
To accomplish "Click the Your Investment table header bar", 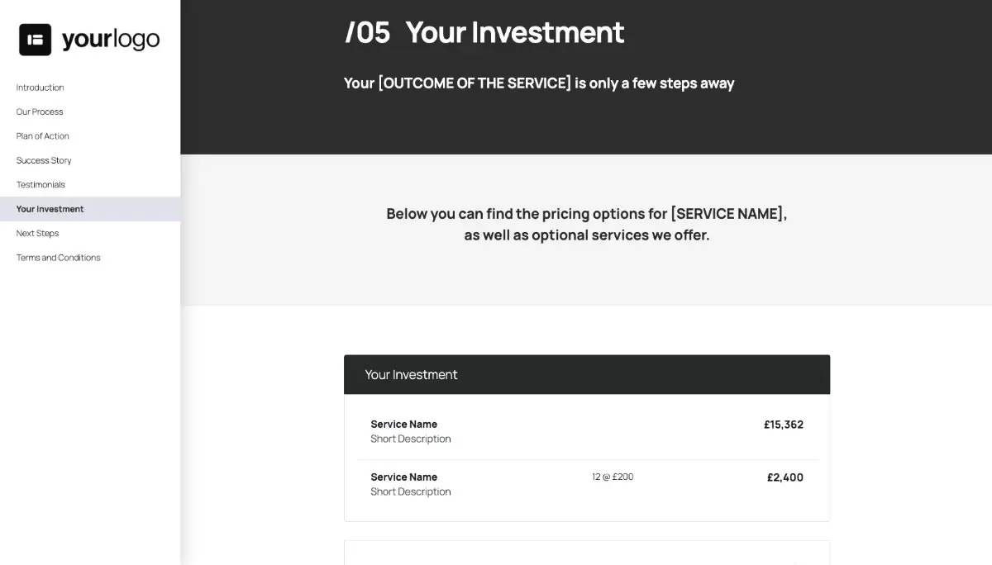I will [587, 374].
